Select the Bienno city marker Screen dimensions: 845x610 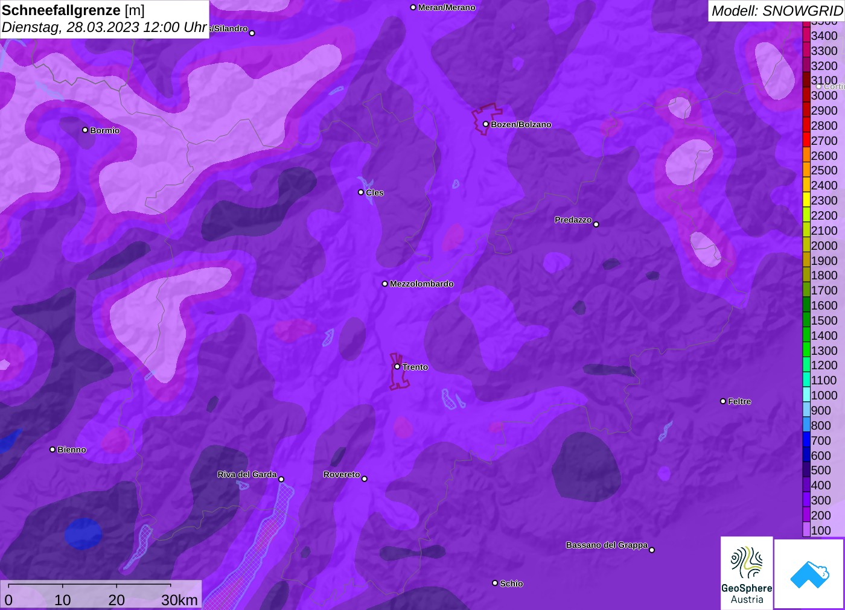[53, 450]
